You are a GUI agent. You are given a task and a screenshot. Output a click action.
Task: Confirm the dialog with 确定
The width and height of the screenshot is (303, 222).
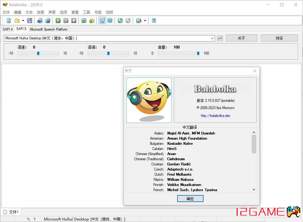(x=190, y=199)
